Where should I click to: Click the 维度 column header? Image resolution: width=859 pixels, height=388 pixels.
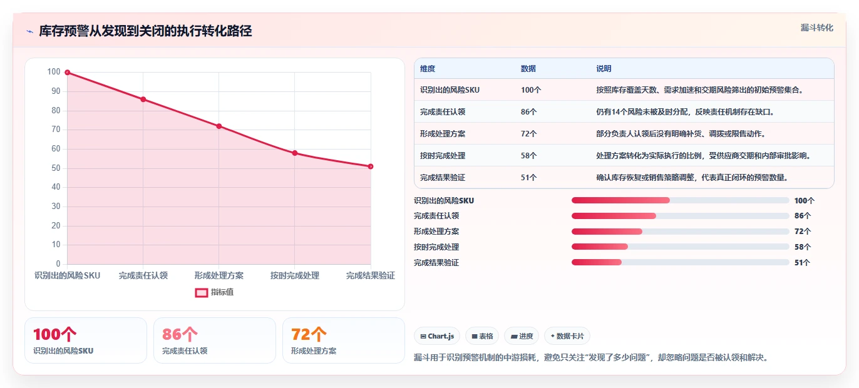click(428, 69)
